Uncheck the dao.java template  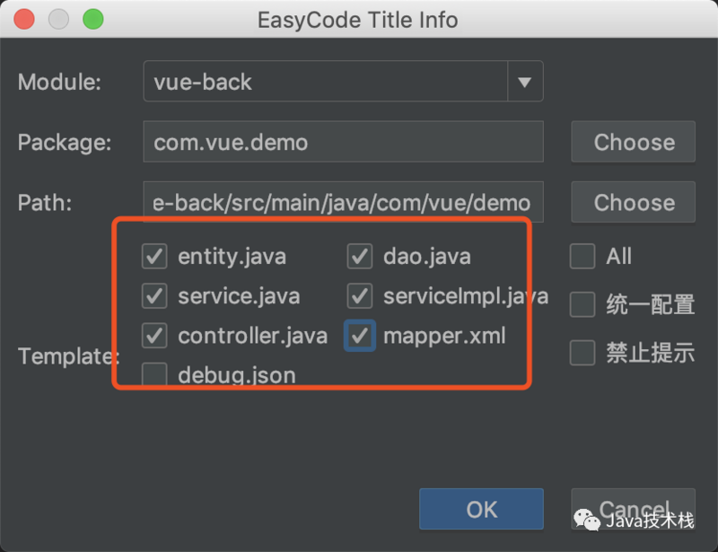tap(360, 257)
